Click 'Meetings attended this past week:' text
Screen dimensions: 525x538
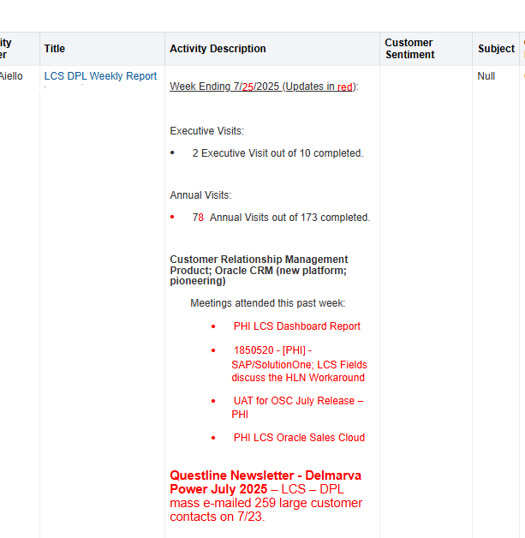[x=268, y=303]
